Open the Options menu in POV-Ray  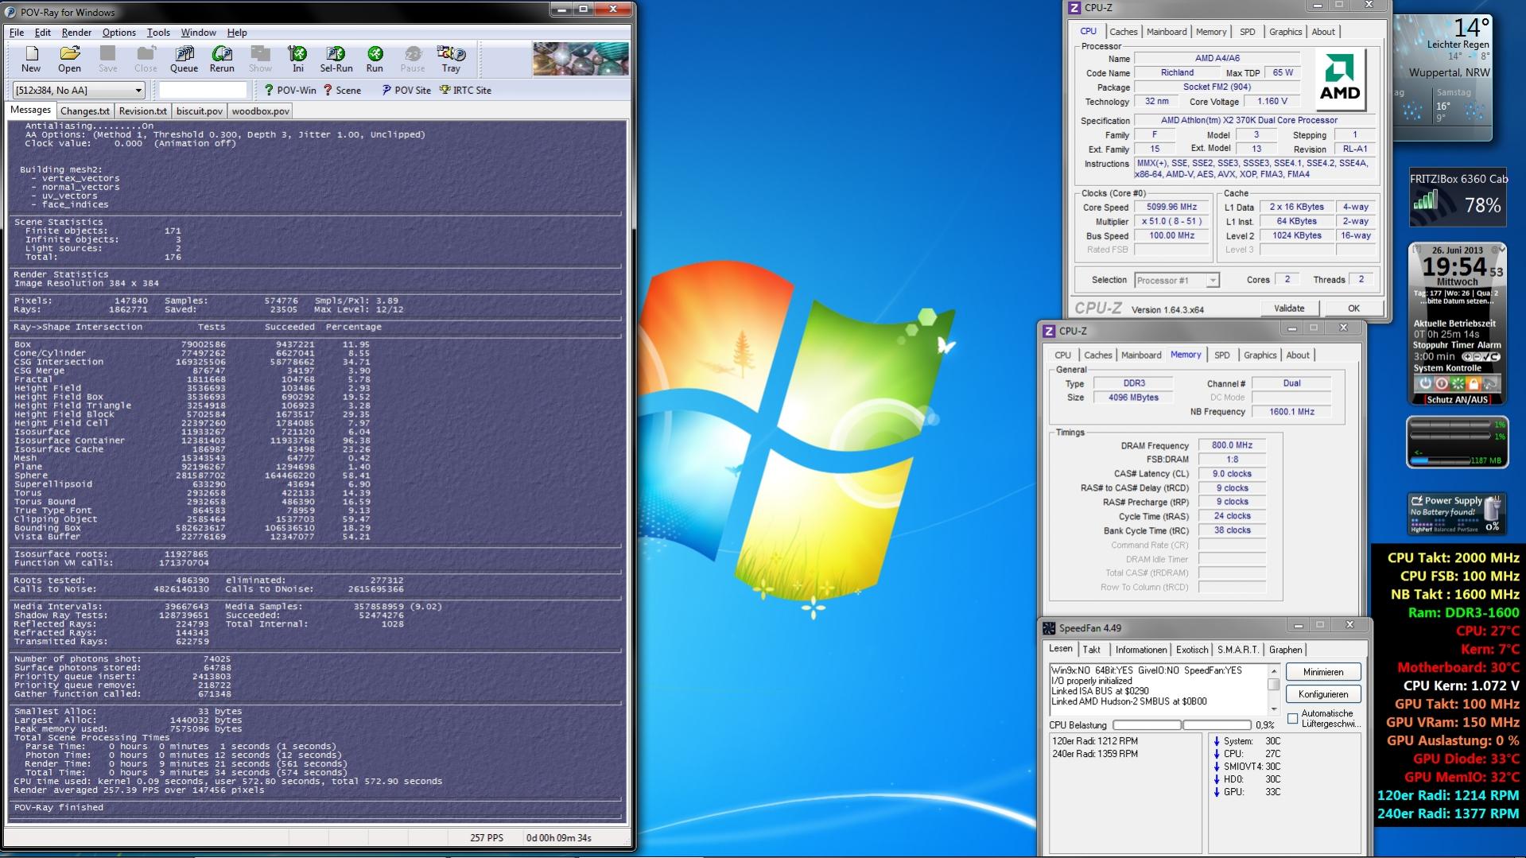[x=118, y=33]
